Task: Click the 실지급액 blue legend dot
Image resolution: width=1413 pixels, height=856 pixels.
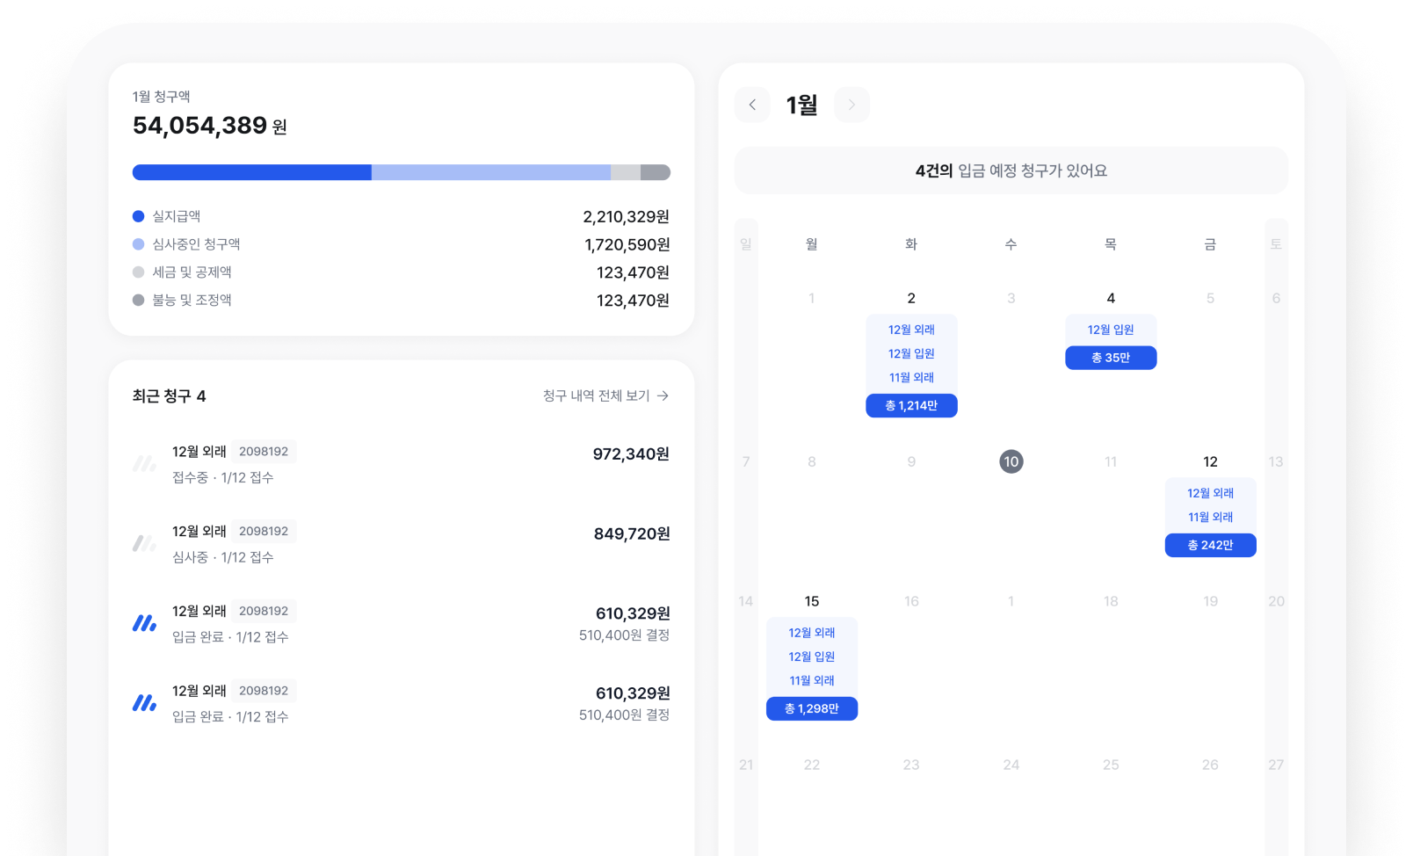Action: (x=138, y=216)
